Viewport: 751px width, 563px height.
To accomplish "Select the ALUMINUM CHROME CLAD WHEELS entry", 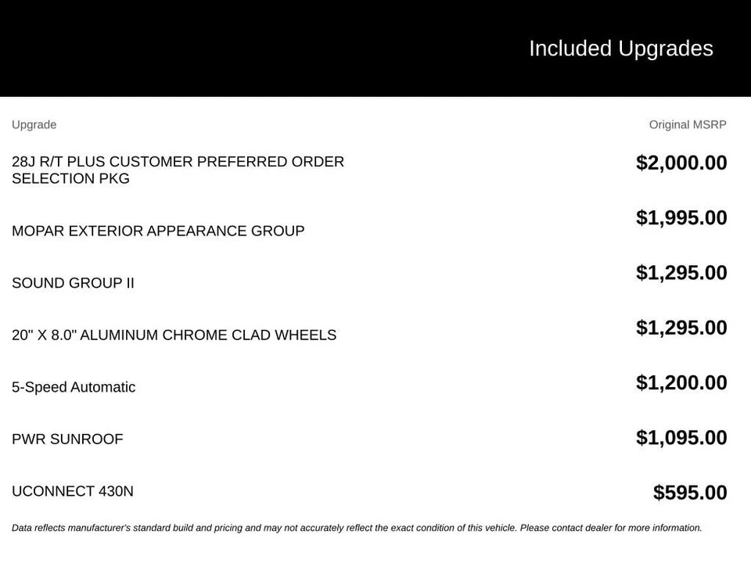I will pos(174,335).
